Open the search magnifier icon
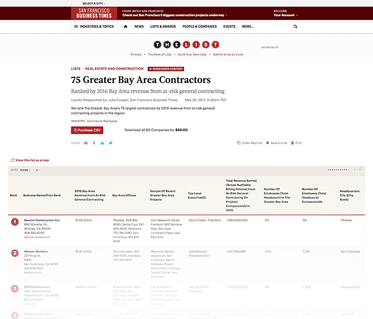This screenshot has width=373, height=319. point(295,27)
